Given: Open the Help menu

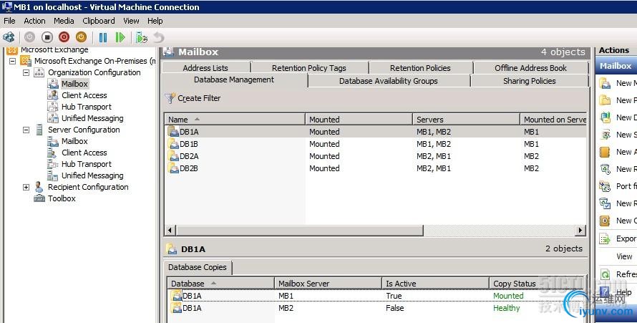Looking at the screenshot, I should click(155, 21).
